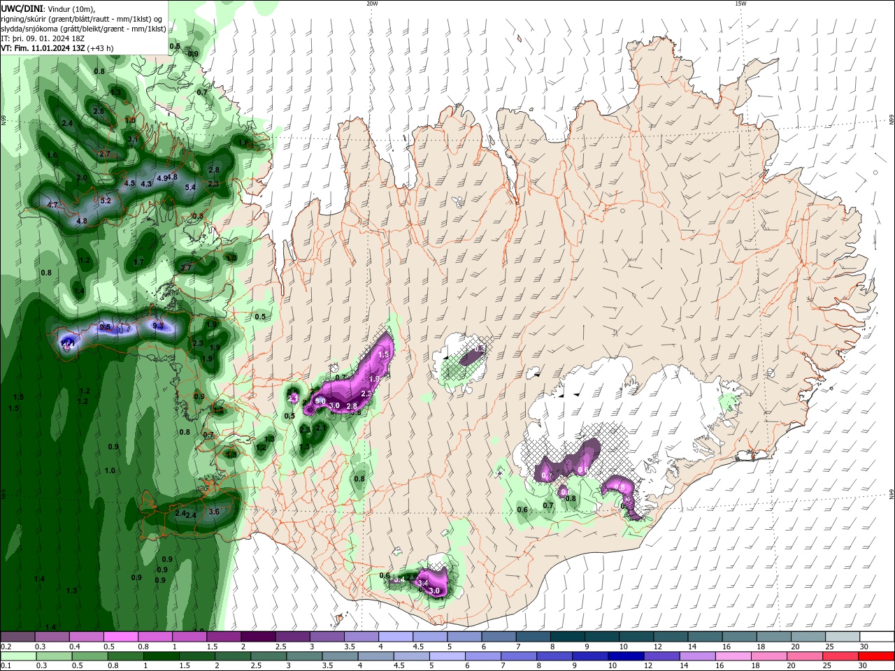Viewport: 895px width, 671px height.
Task: Click the '1.7' precipitation value on the map
Action: click(x=138, y=263)
